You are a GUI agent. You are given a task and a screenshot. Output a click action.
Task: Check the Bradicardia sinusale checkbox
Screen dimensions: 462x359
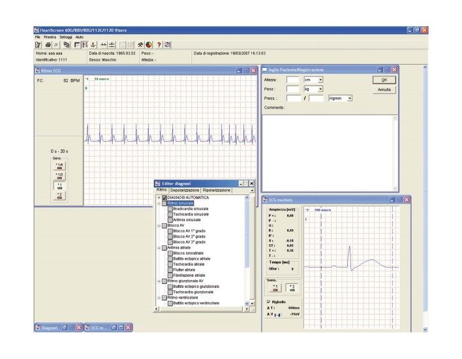(x=170, y=209)
